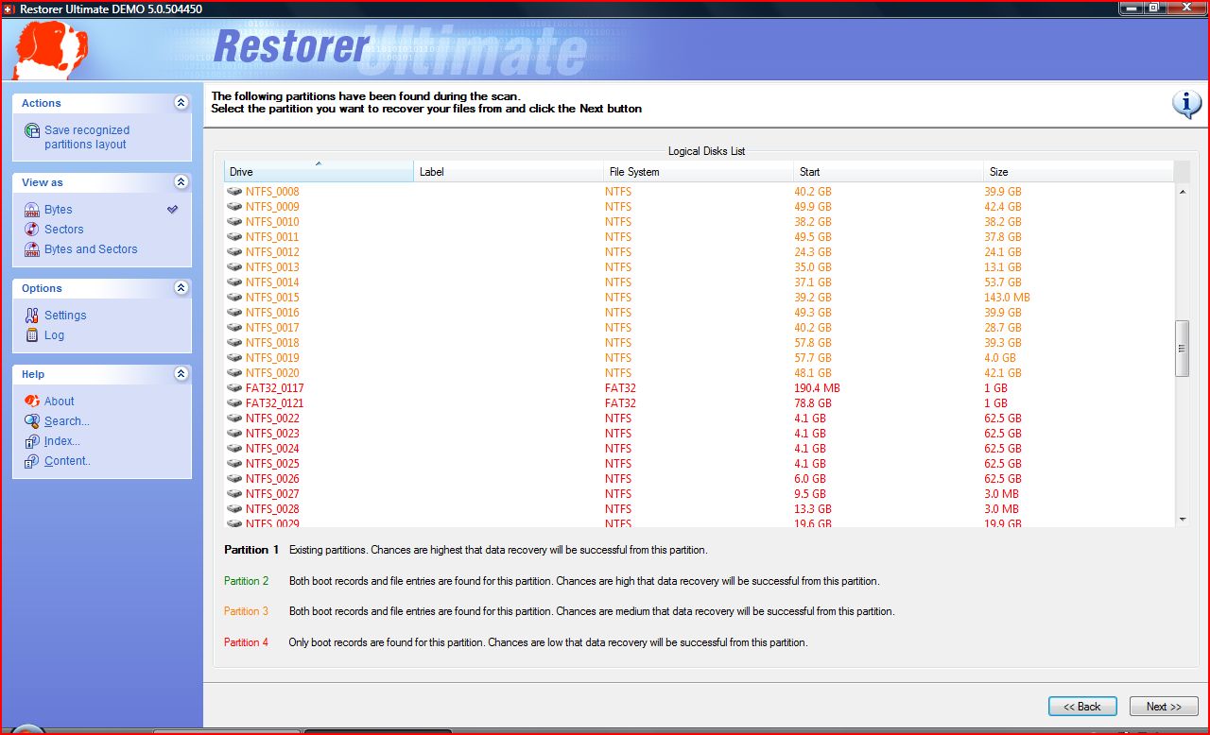The height and width of the screenshot is (735, 1210).
Task: Collapse the View as panel
Action: pos(181,182)
